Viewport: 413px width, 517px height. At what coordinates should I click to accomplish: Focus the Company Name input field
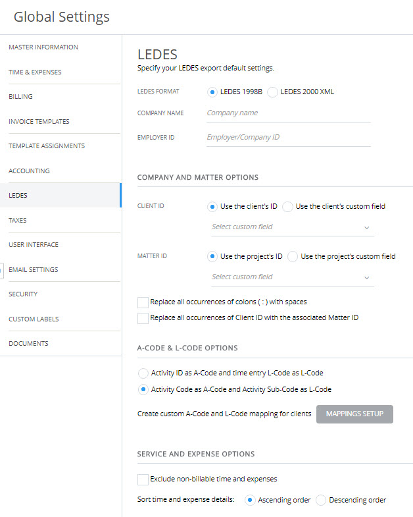[x=289, y=113]
